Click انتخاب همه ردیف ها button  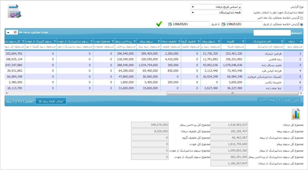pyautogui.click(x=51, y=101)
